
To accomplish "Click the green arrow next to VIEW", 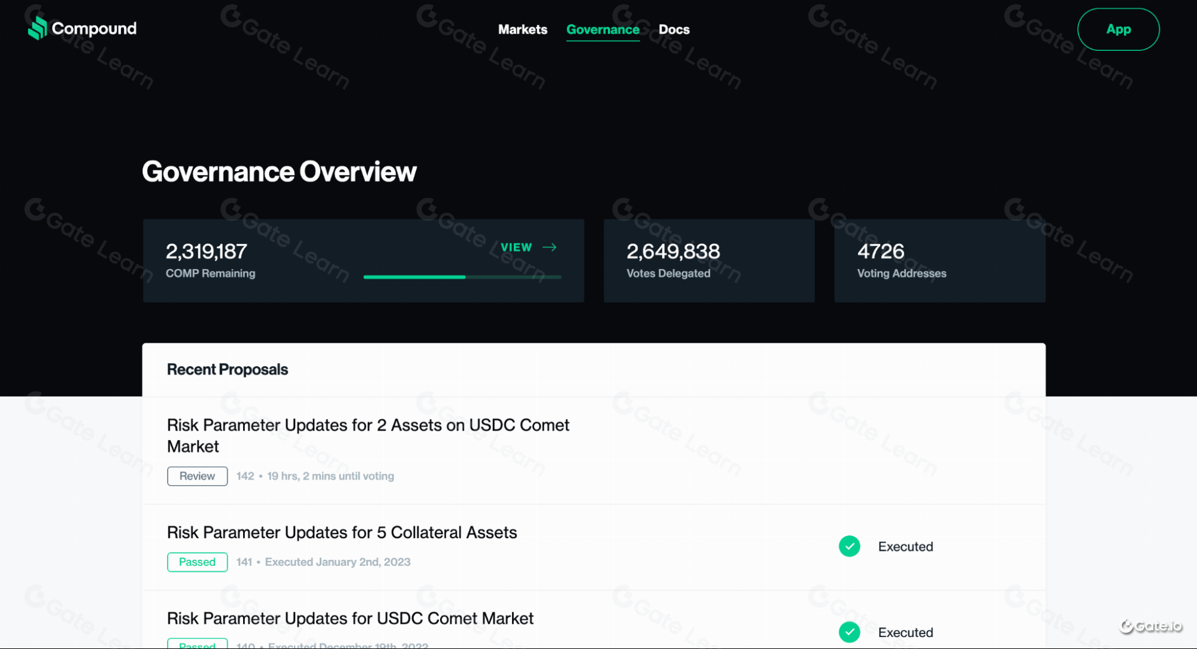I will click(549, 247).
